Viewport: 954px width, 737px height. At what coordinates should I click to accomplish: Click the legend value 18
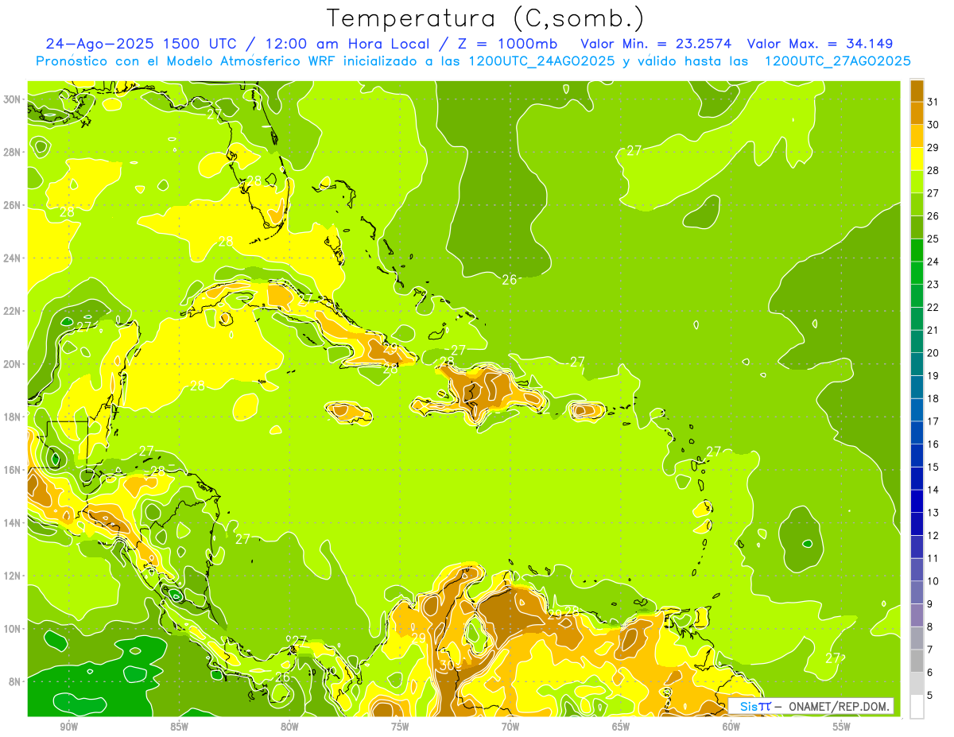tap(933, 398)
